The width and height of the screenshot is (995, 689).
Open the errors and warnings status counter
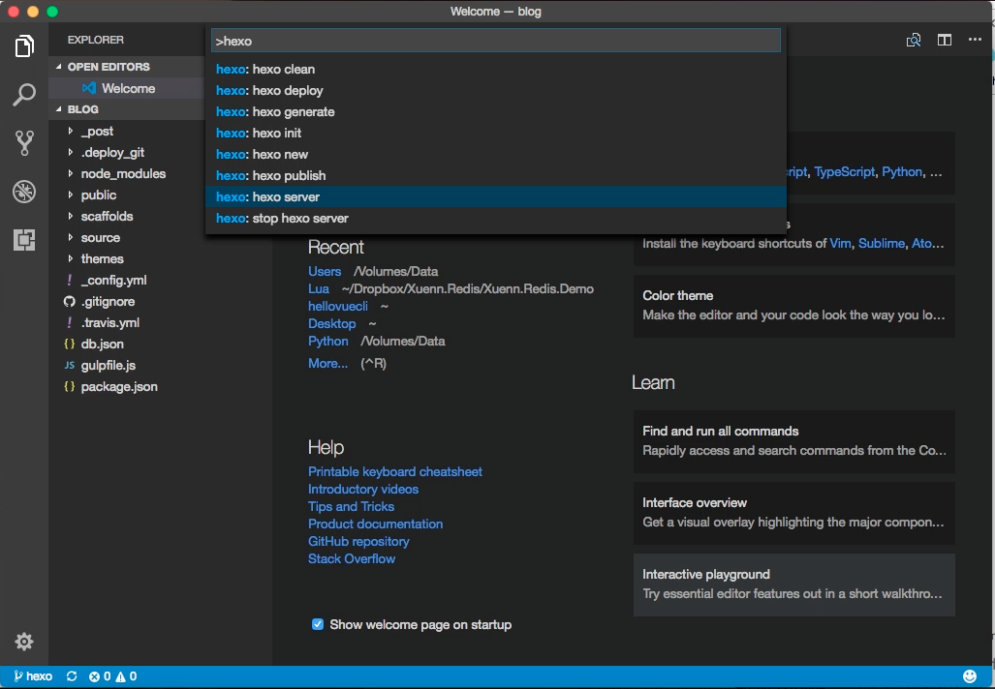113,676
